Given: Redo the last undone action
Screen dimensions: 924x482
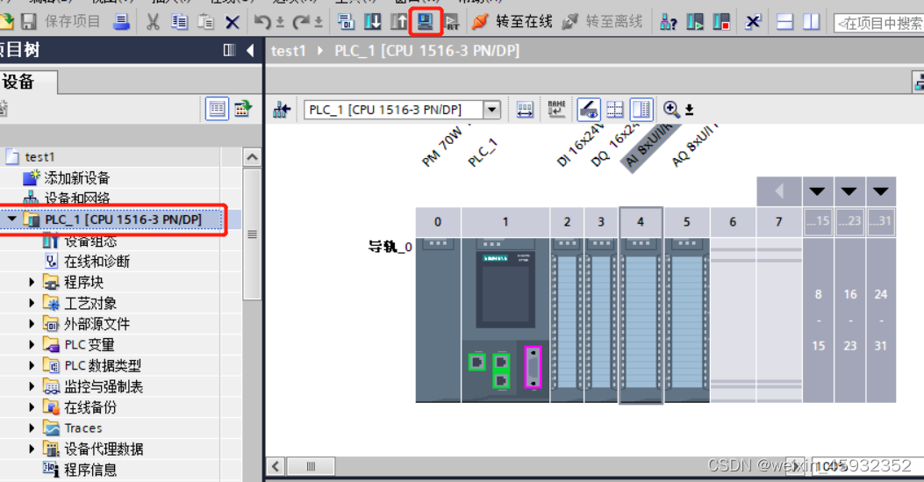Looking at the screenshot, I should pyautogui.click(x=300, y=22).
